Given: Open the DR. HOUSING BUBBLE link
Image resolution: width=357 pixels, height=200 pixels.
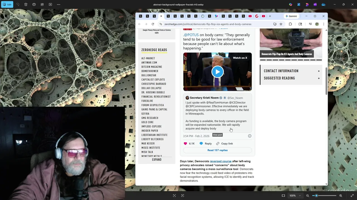Looking at the screenshot, I should pyautogui.click(x=153, y=92).
